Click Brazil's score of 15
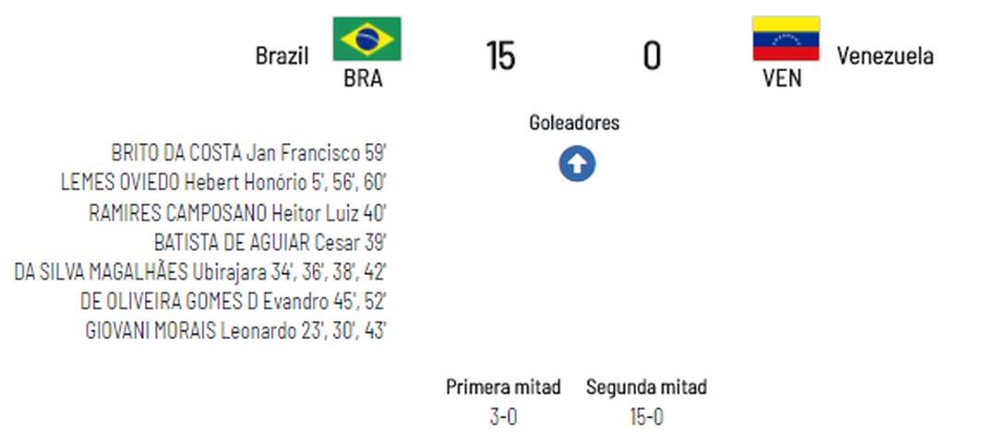997x444 pixels. (x=500, y=56)
